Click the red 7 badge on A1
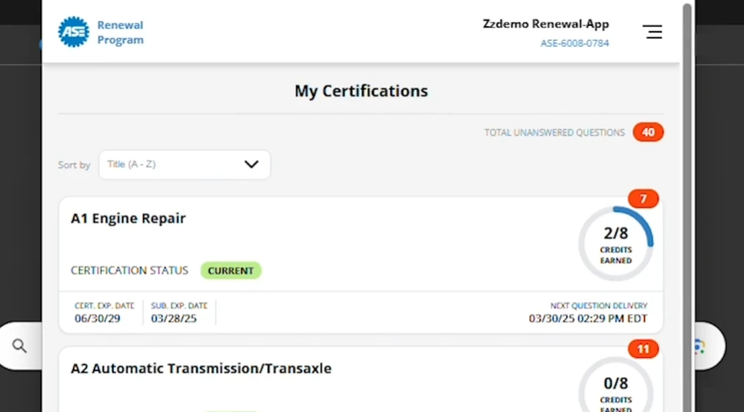Viewport: 744px width, 412px height. pos(643,199)
